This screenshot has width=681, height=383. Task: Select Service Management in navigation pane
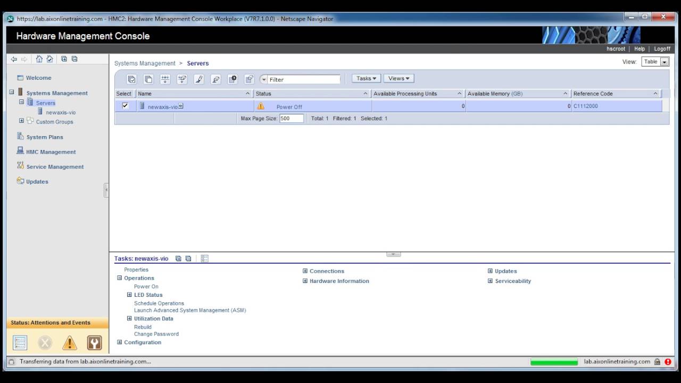point(55,167)
